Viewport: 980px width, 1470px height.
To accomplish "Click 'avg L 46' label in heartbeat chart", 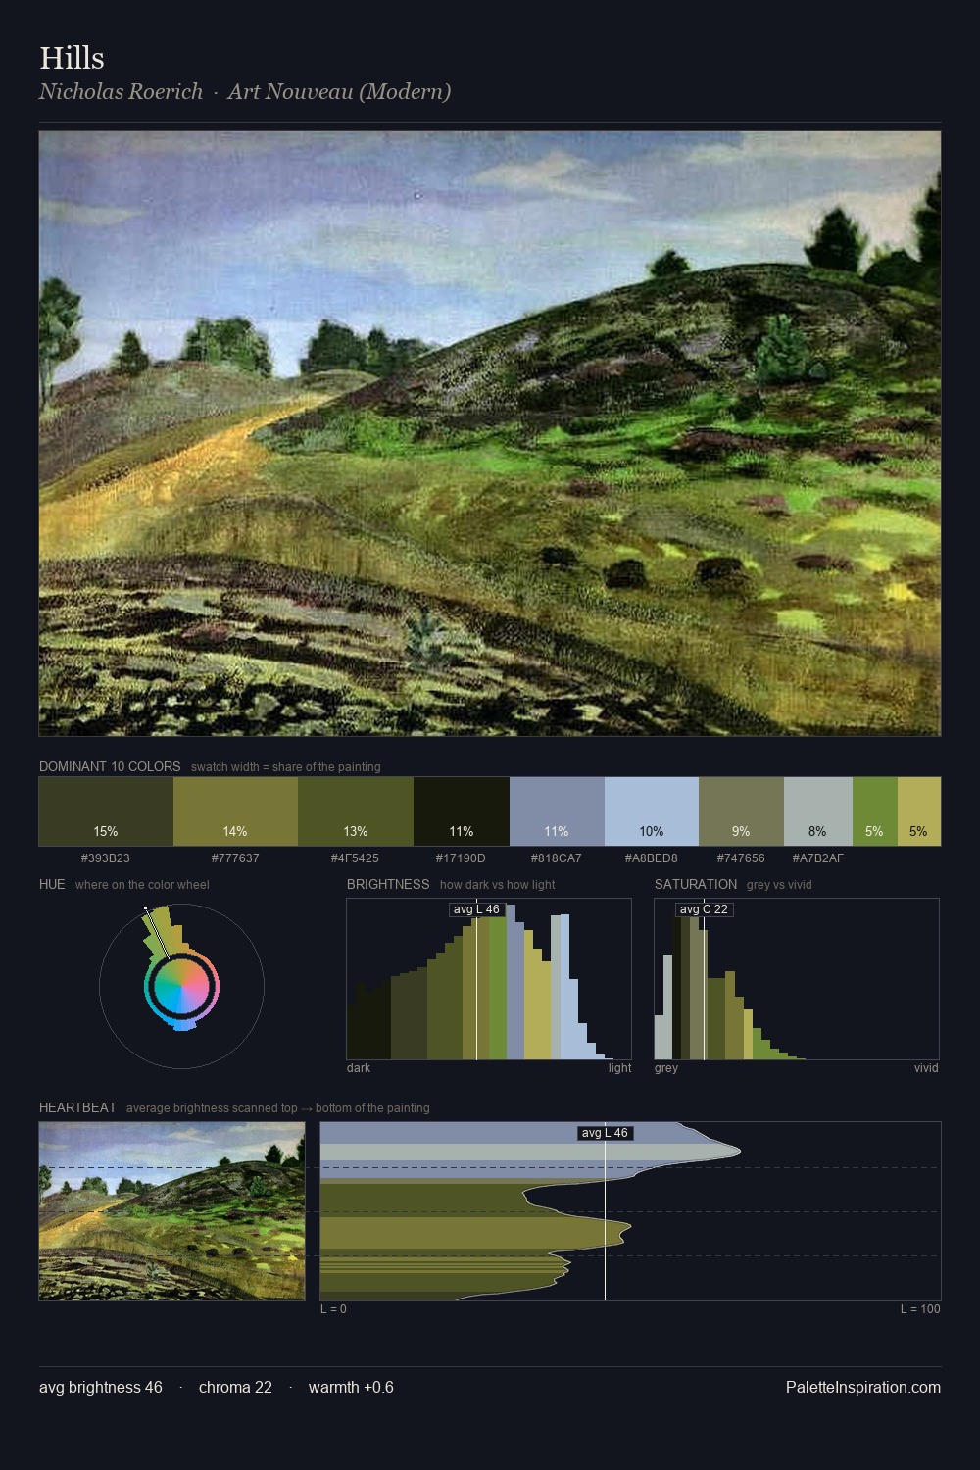I will [x=605, y=1133].
